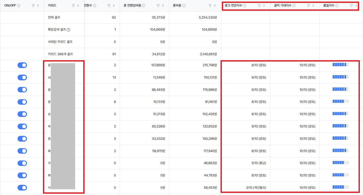Turn off keyword in 46,863원 row
This screenshot has width=363, height=195.
22,163
